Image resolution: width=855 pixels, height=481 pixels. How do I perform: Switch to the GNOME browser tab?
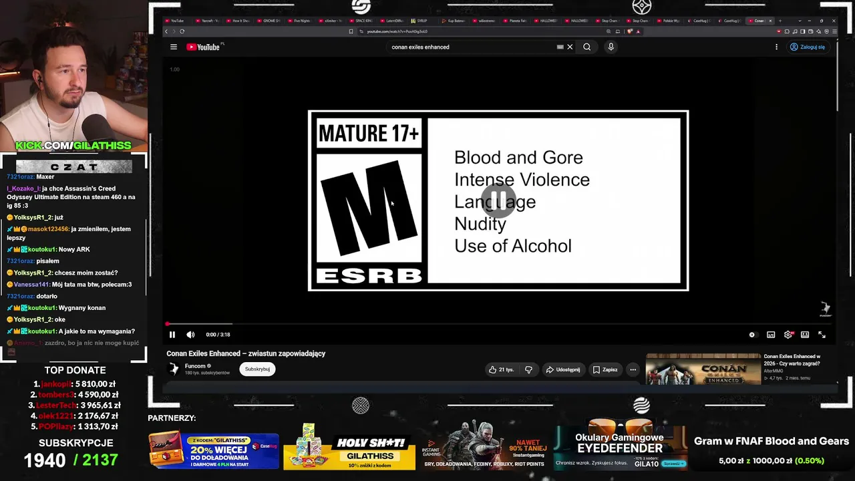coord(270,21)
